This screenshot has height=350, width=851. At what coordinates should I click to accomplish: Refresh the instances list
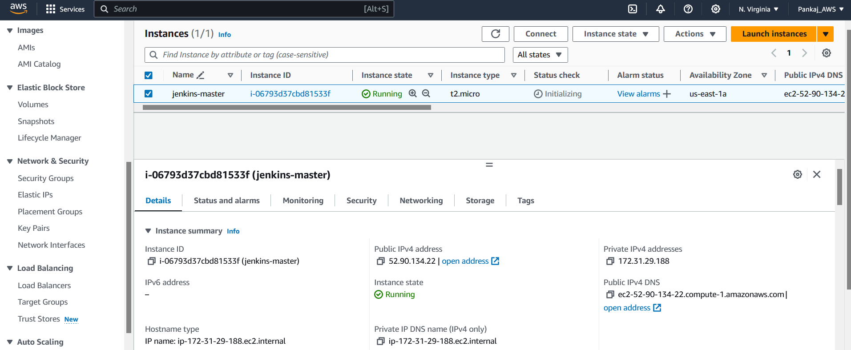coord(496,34)
